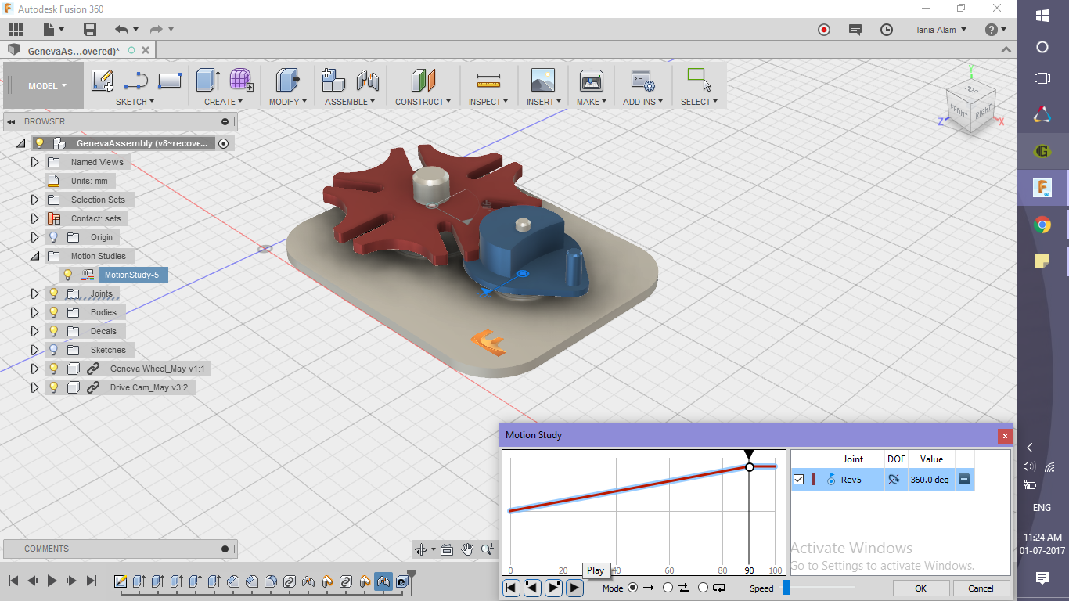
Task: Open the notifications comment icon in the title bar
Action: 855,30
